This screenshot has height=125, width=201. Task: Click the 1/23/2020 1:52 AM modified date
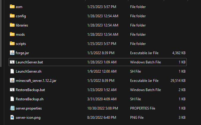(102, 90)
